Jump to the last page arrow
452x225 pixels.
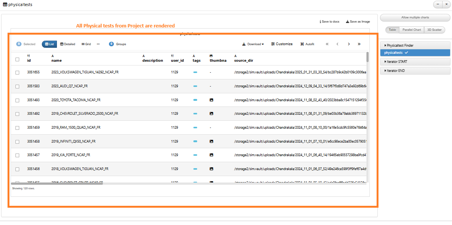point(359,44)
